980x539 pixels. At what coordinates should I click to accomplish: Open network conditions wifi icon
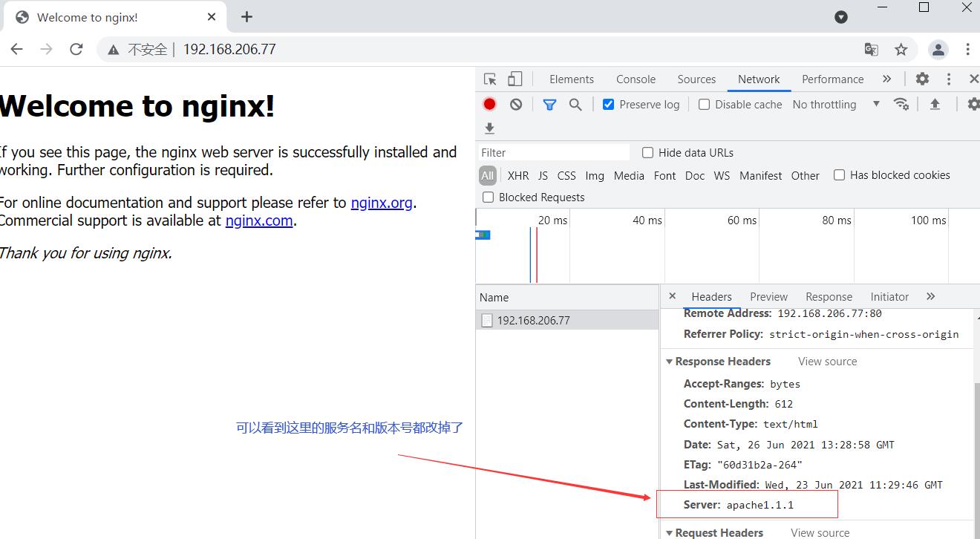pyautogui.click(x=901, y=104)
